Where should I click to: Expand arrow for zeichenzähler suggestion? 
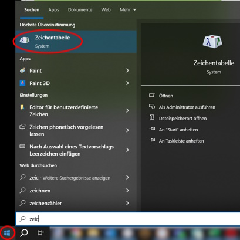coord(127,203)
